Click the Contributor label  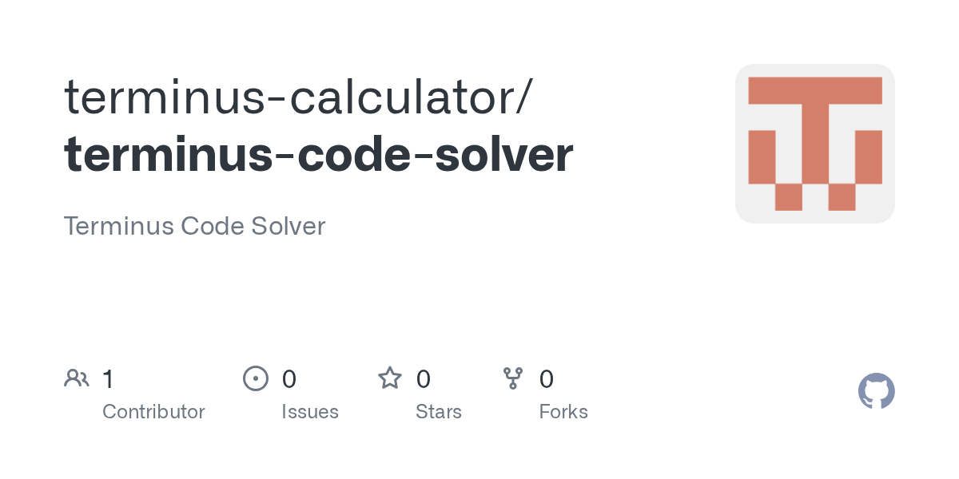click(x=153, y=412)
